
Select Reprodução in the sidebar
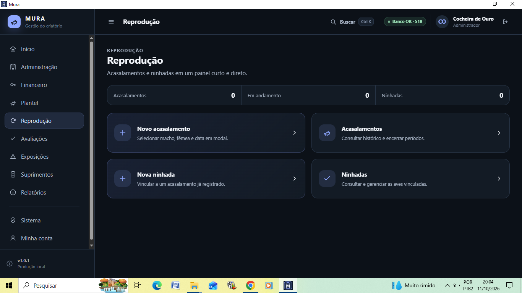(x=44, y=121)
